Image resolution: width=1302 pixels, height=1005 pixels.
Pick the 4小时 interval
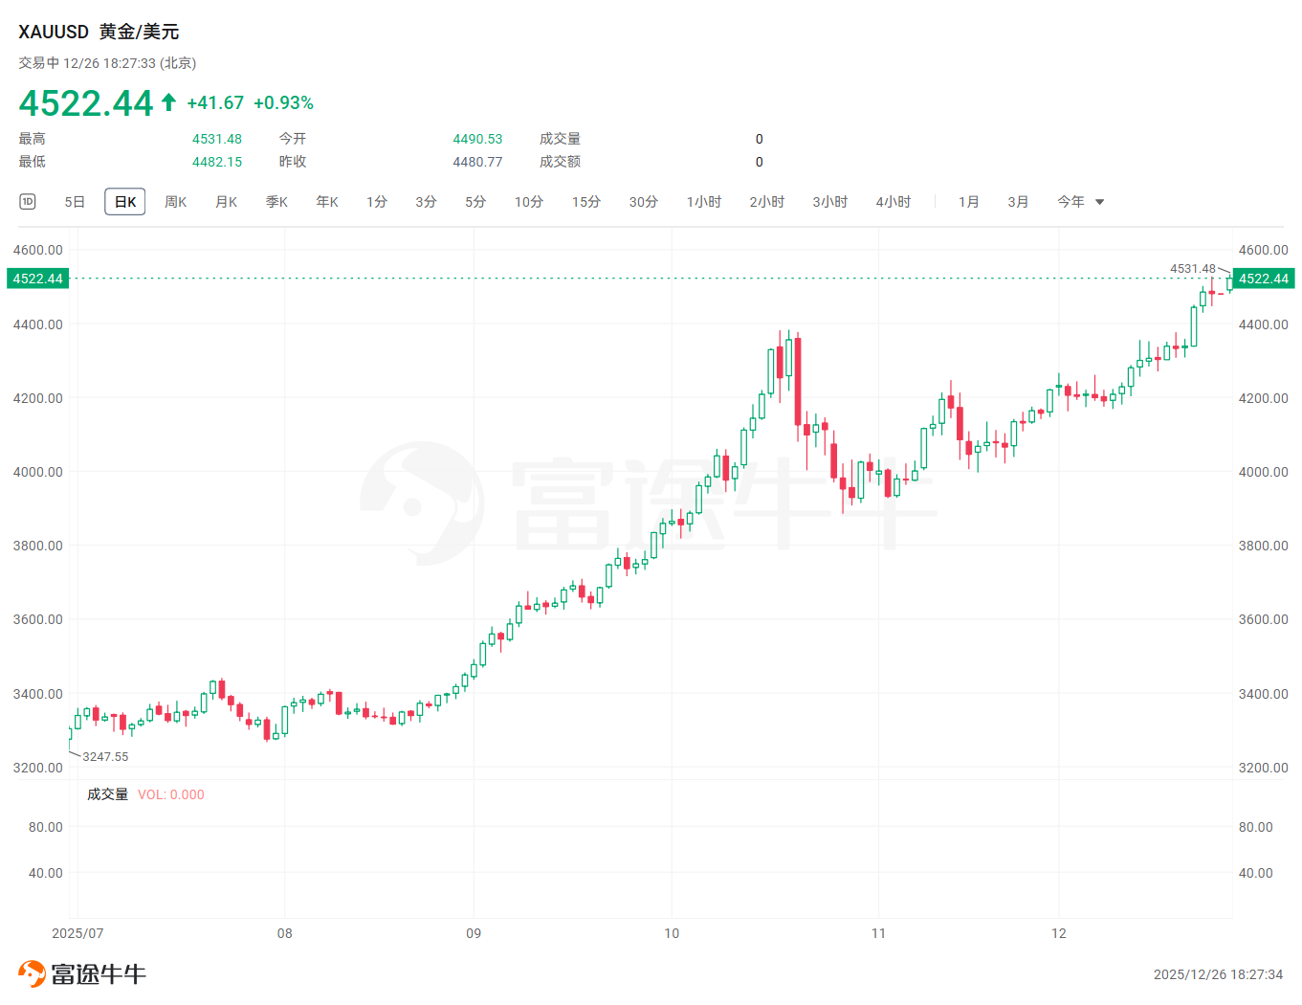pos(894,202)
